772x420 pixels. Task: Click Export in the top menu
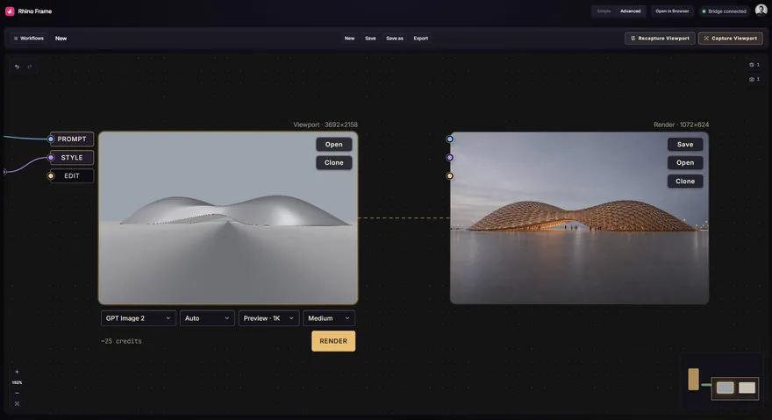point(420,38)
